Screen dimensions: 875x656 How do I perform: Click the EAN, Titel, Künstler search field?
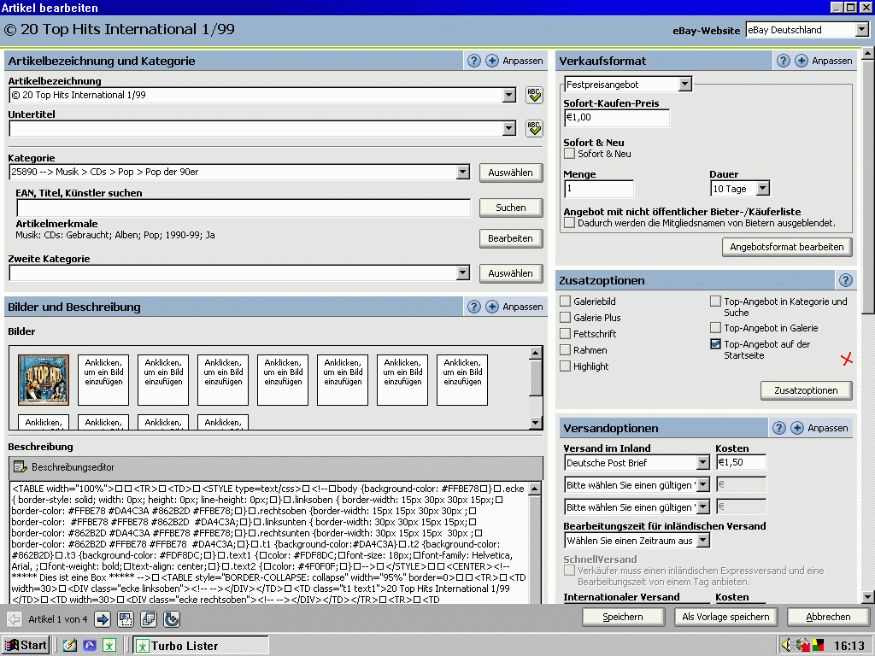click(x=244, y=208)
